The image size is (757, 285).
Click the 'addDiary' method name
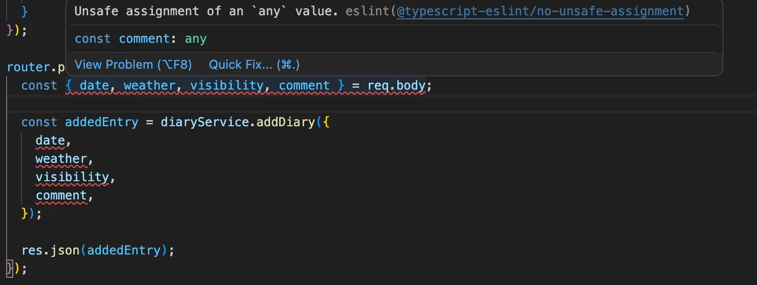pyautogui.click(x=286, y=122)
